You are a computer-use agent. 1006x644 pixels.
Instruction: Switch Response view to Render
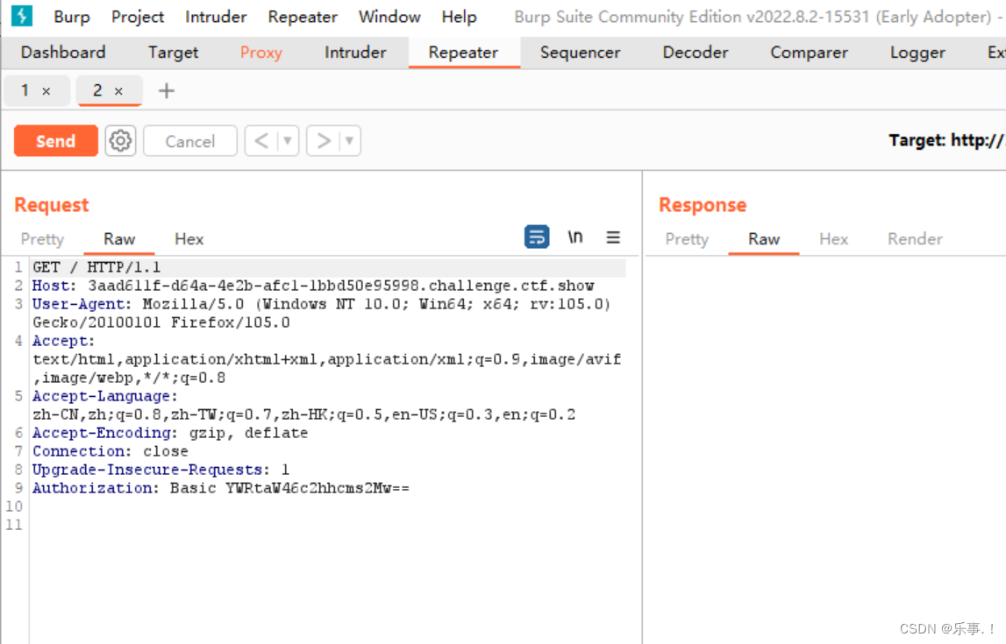point(915,239)
